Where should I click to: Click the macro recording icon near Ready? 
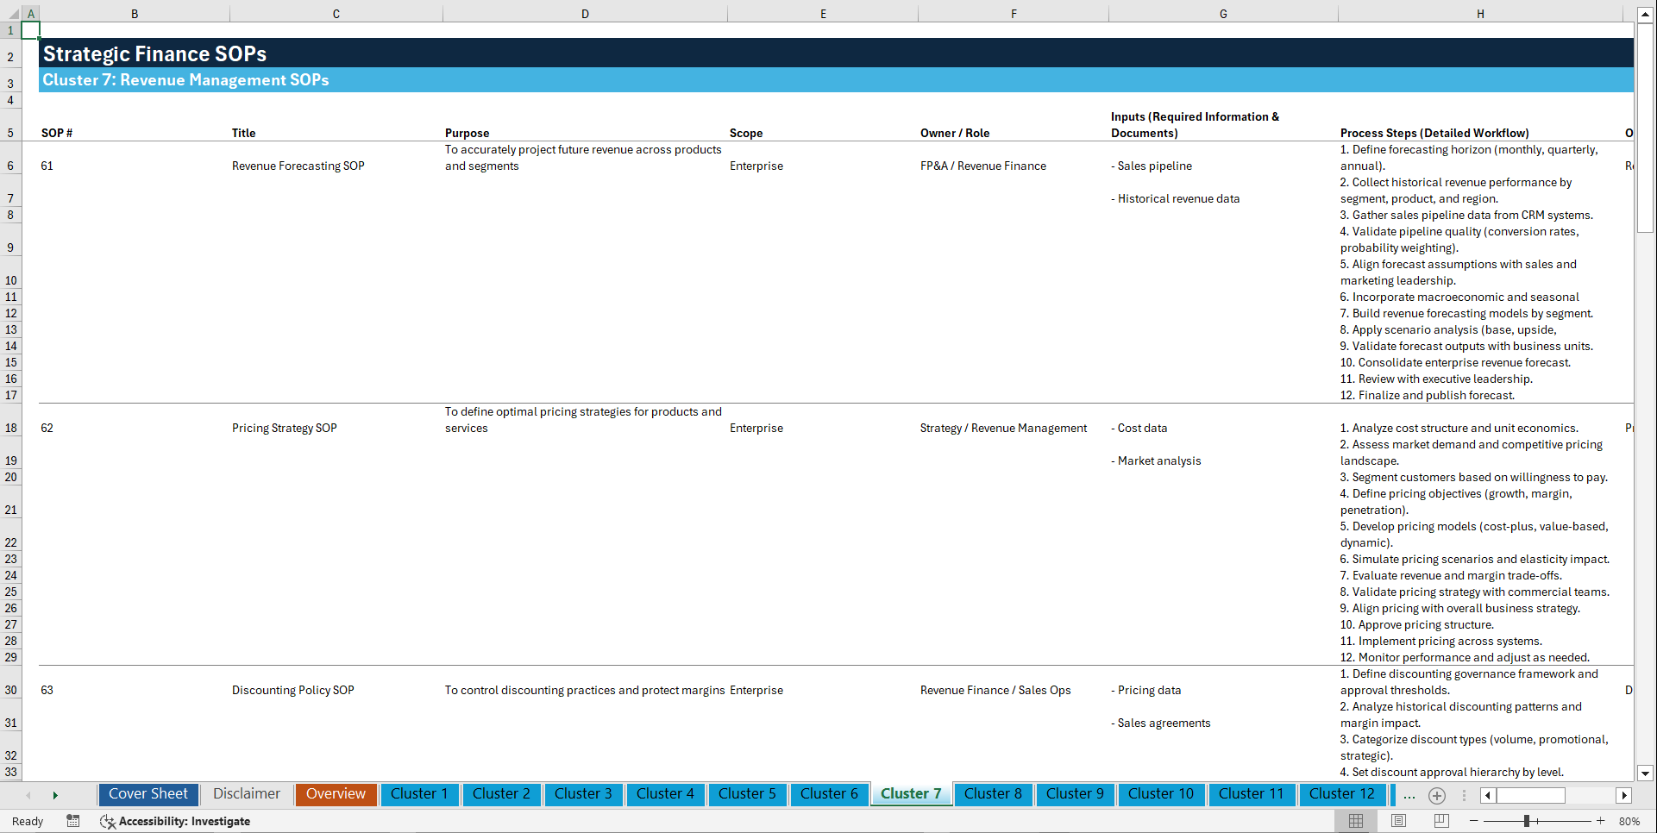pyautogui.click(x=73, y=821)
